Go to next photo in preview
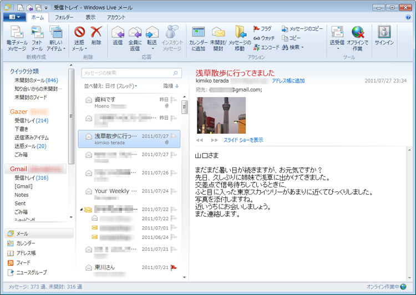This screenshot has width=416, height=295. click(x=214, y=140)
